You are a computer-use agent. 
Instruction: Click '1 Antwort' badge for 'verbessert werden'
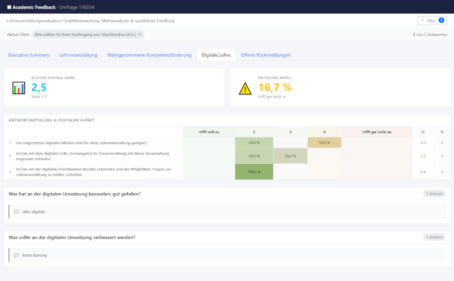pos(434,237)
